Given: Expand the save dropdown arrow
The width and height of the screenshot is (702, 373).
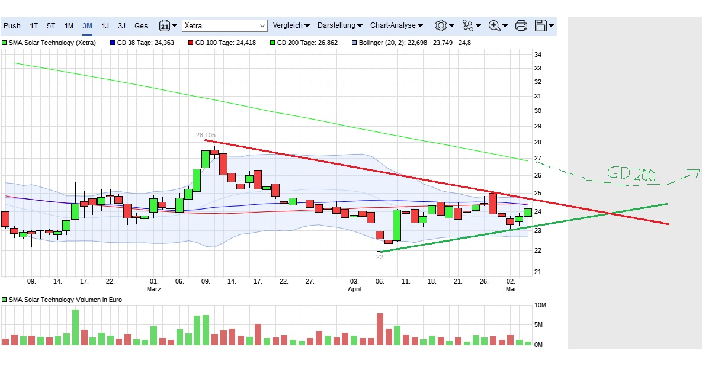Looking at the screenshot, I should click(551, 26).
